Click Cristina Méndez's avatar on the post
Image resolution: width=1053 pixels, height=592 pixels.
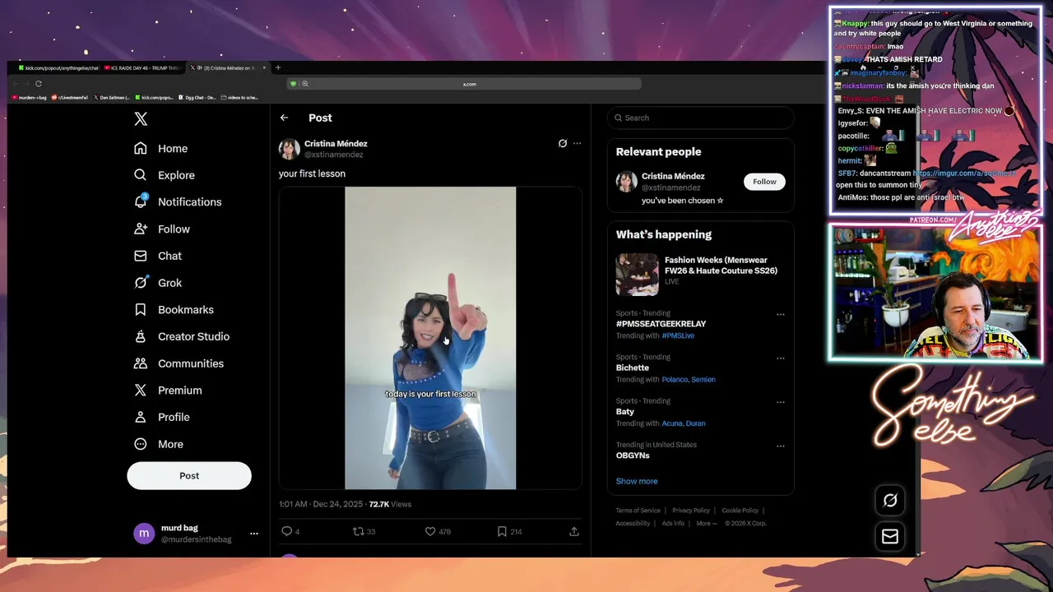(x=289, y=149)
